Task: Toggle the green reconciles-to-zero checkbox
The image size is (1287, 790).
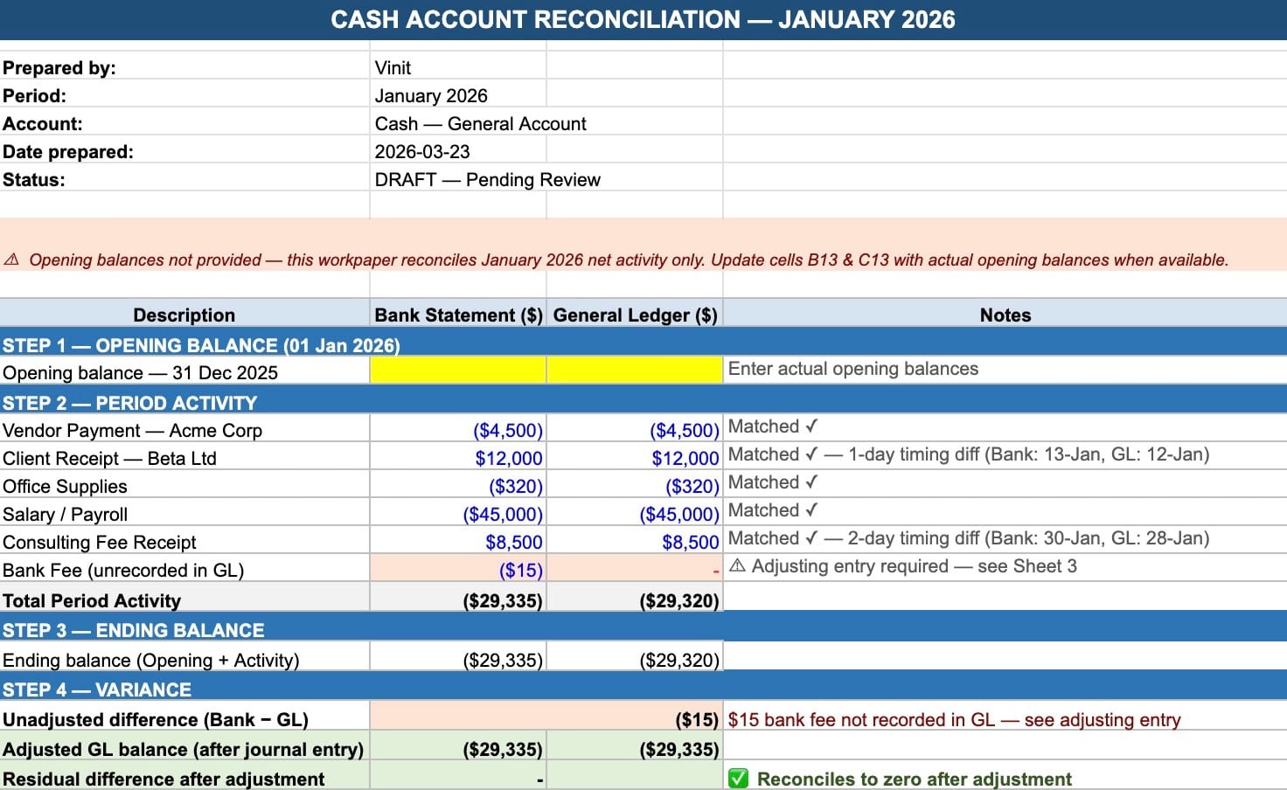Action: click(x=737, y=779)
